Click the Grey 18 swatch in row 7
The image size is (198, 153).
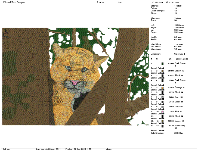[x=162, y=97]
